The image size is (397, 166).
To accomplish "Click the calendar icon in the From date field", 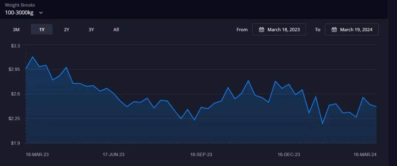I will 261,29.
